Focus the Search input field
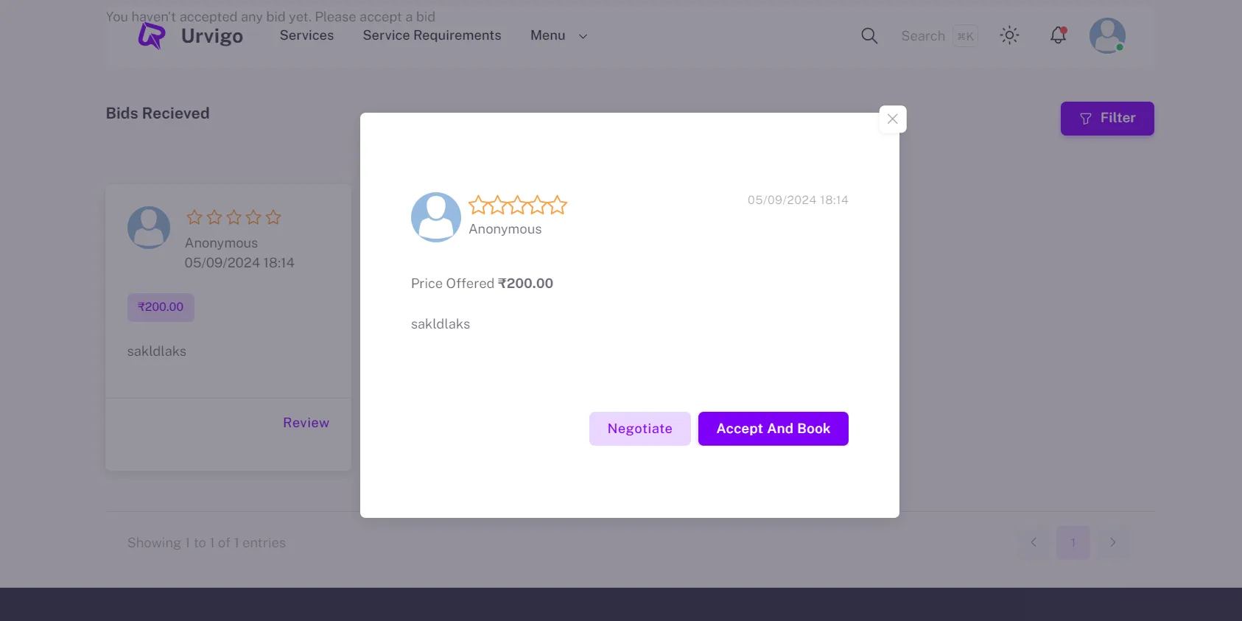Screen dimensions: 1242x621 coord(924,36)
